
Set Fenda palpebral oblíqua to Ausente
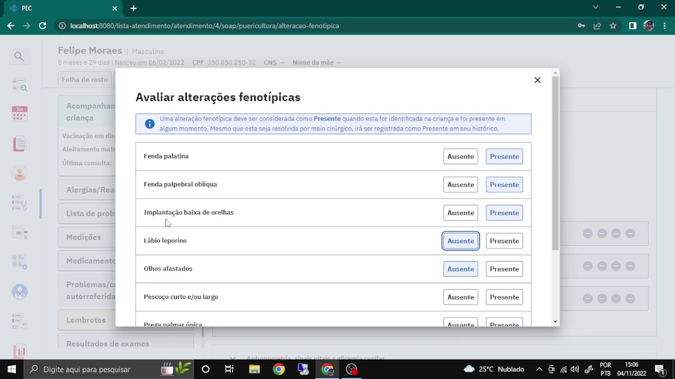click(x=460, y=185)
